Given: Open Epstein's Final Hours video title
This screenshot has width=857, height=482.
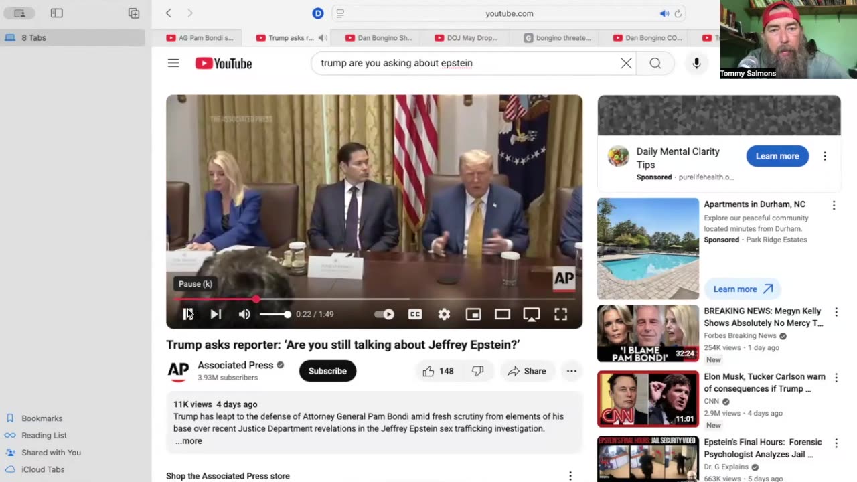Looking at the screenshot, I should 762,448.
